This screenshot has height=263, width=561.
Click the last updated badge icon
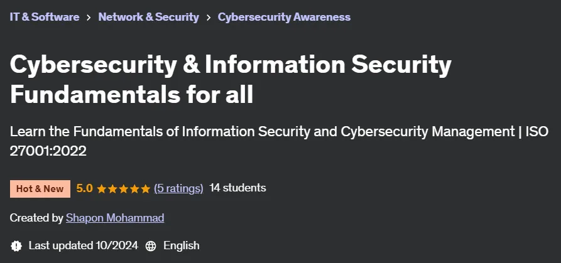(x=16, y=246)
